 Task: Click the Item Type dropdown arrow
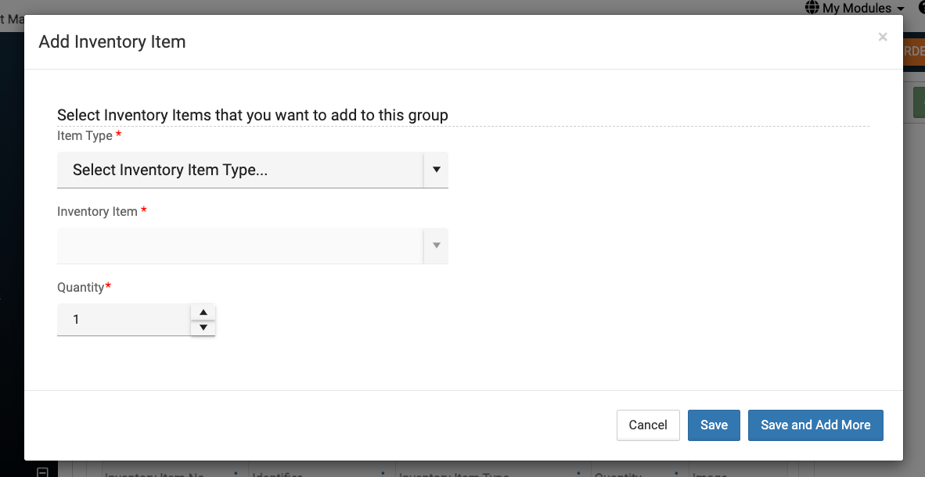[x=436, y=170]
